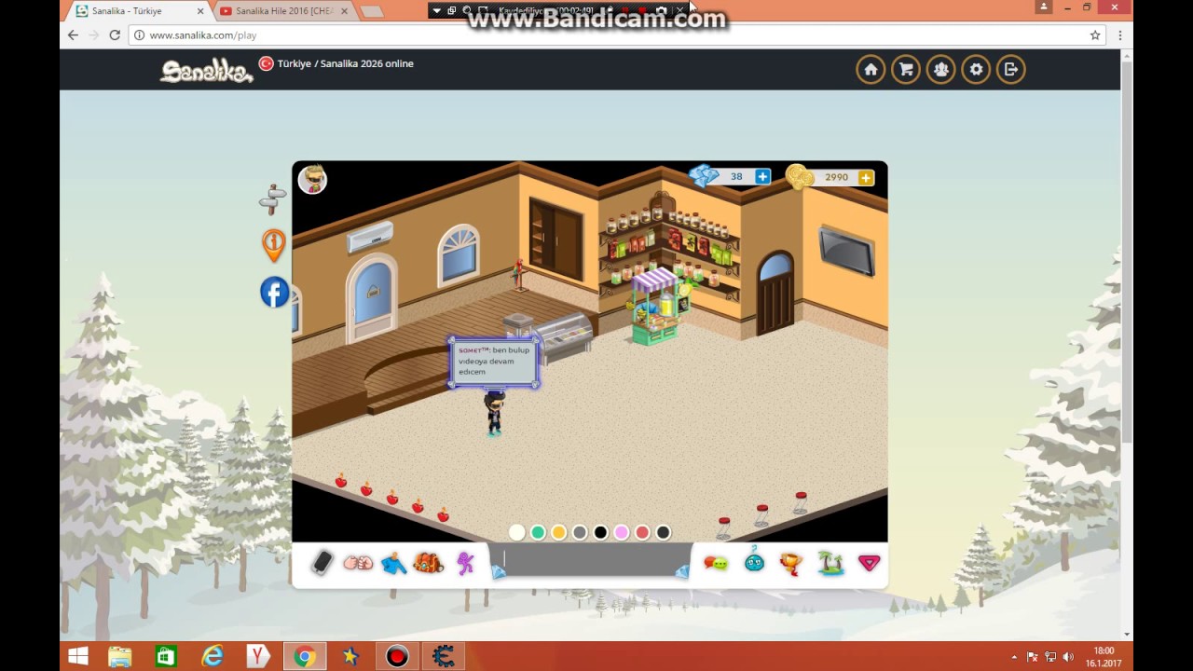This screenshot has height=671, width=1193.
Task: Open File Explorer from the taskbar
Action: [x=120, y=656]
